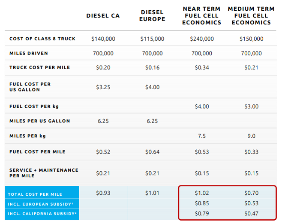Select the SERVICE + MAINTENANCE PER MILE label
This screenshot has height=224, width=285.
click(44, 173)
